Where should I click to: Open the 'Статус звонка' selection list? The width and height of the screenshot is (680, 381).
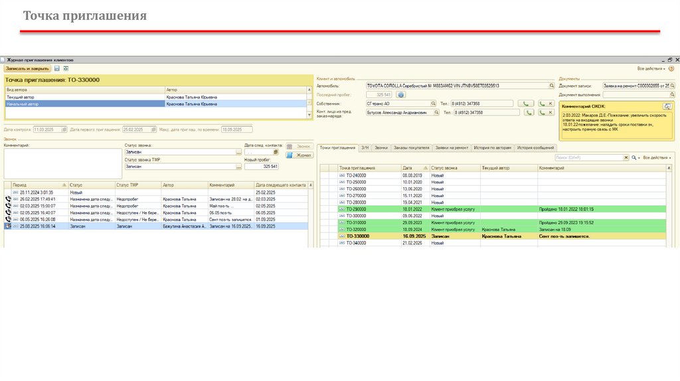click(x=238, y=152)
